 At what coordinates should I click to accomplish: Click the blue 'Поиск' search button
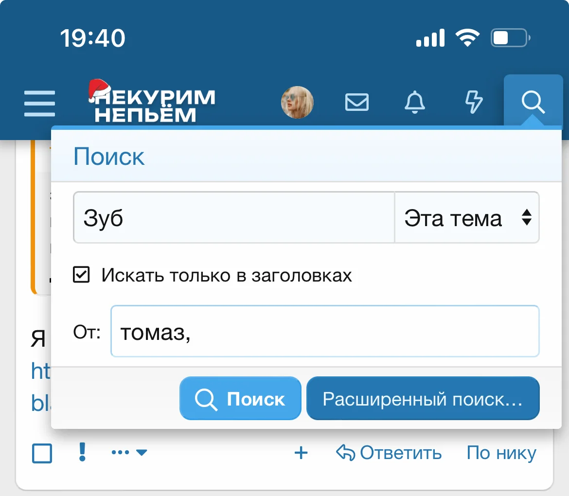click(x=240, y=399)
